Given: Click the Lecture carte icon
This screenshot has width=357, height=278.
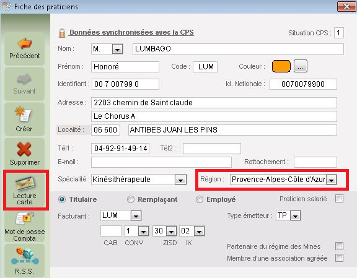Looking at the screenshot, I should coord(25,183).
